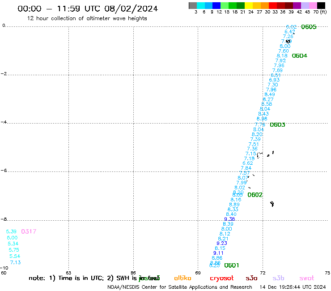
Task: Click wave height value 8.02
Action: pyautogui.click(x=240, y=188)
